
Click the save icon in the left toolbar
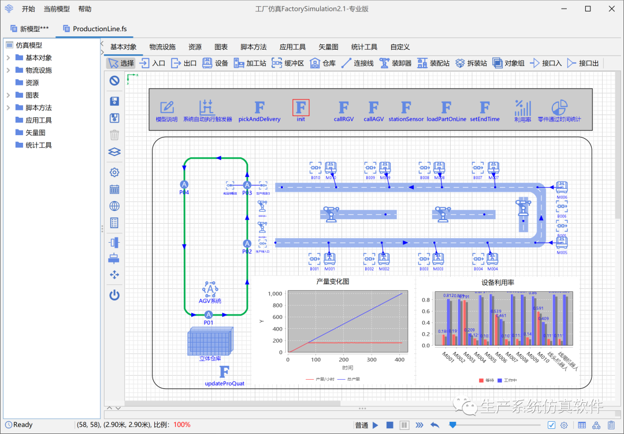coord(114,101)
